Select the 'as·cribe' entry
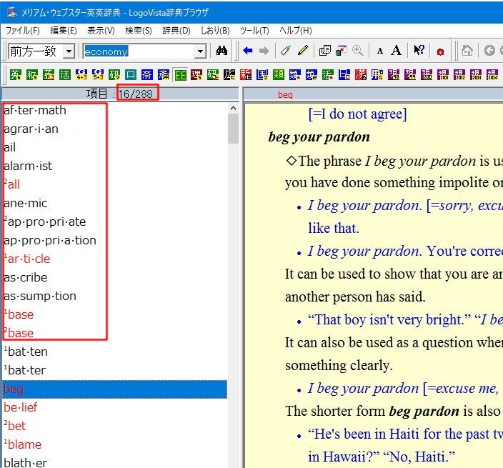This screenshot has height=468, width=503. click(26, 277)
